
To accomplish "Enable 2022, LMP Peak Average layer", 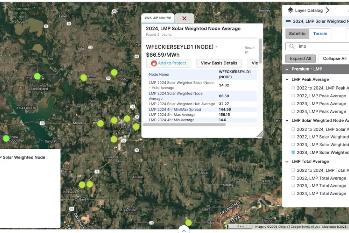I will click(293, 96).
